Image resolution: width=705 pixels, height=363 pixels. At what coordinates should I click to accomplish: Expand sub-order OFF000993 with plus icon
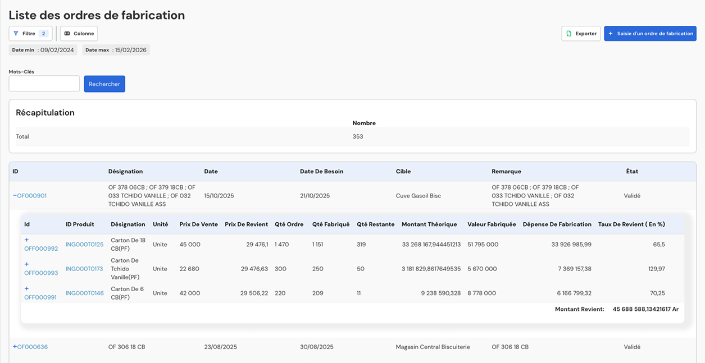26,264
